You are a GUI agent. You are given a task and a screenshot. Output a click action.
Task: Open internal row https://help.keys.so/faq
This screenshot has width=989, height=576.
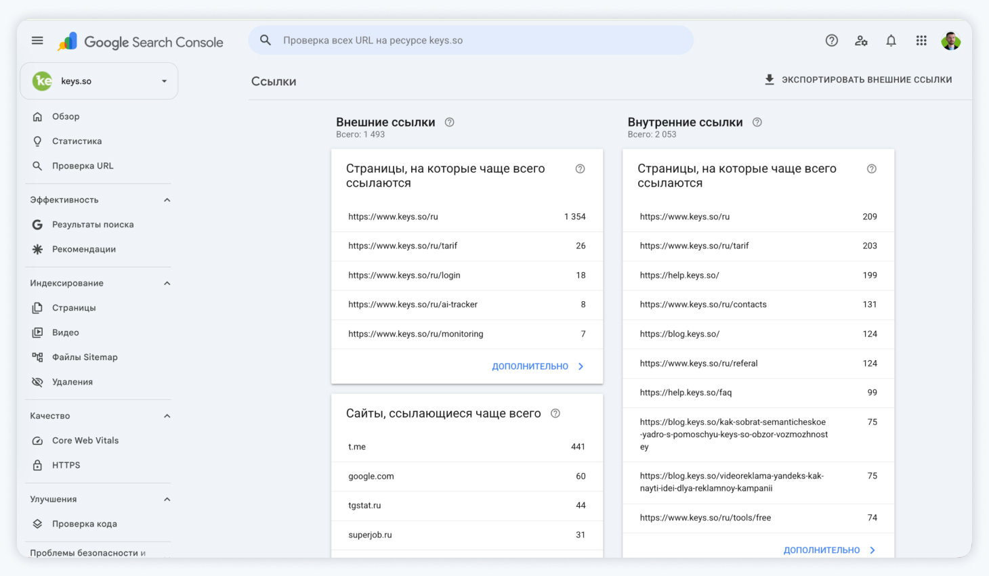[758, 393]
